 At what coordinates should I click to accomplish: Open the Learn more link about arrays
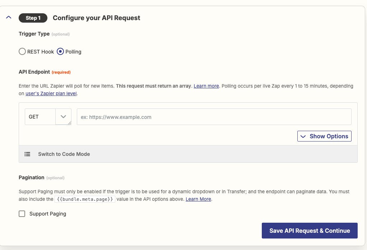tap(206, 86)
